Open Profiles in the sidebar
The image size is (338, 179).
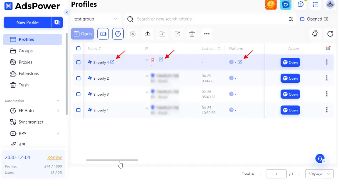pyautogui.click(x=32, y=40)
